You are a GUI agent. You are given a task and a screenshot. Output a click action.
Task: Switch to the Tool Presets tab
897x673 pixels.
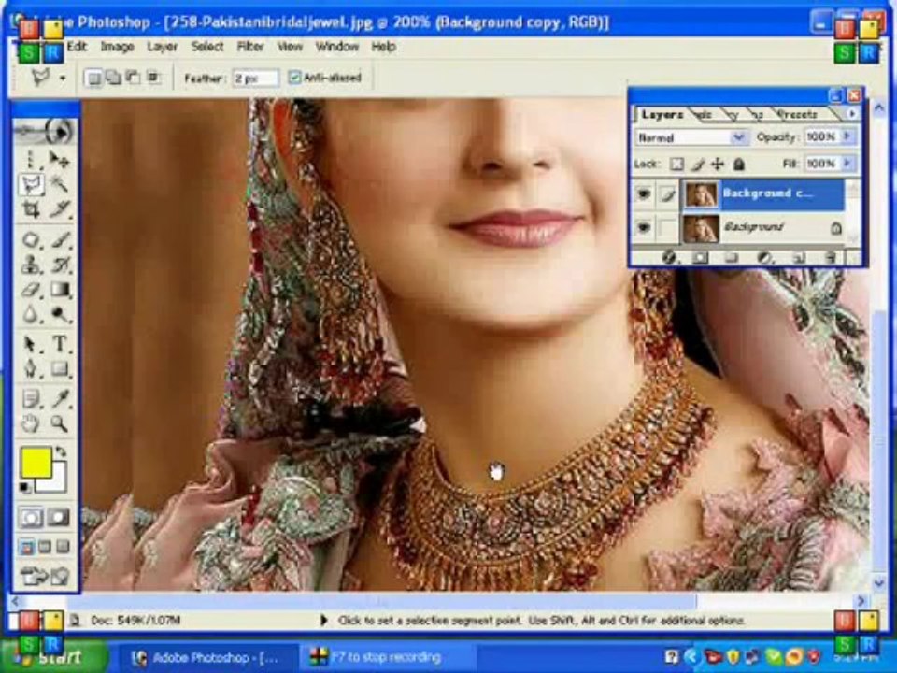(x=798, y=114)
